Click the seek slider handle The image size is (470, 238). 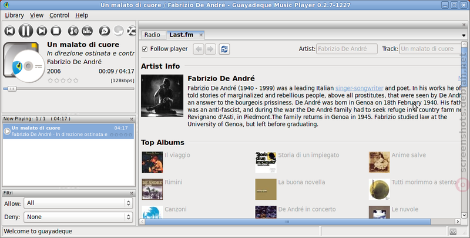(12, 89)
